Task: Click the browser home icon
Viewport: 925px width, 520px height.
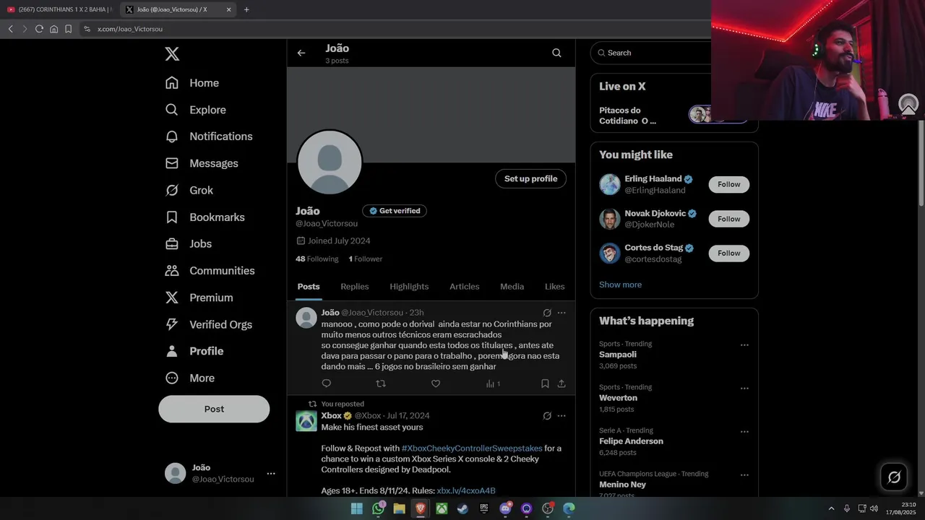Action: coord(53,29)
